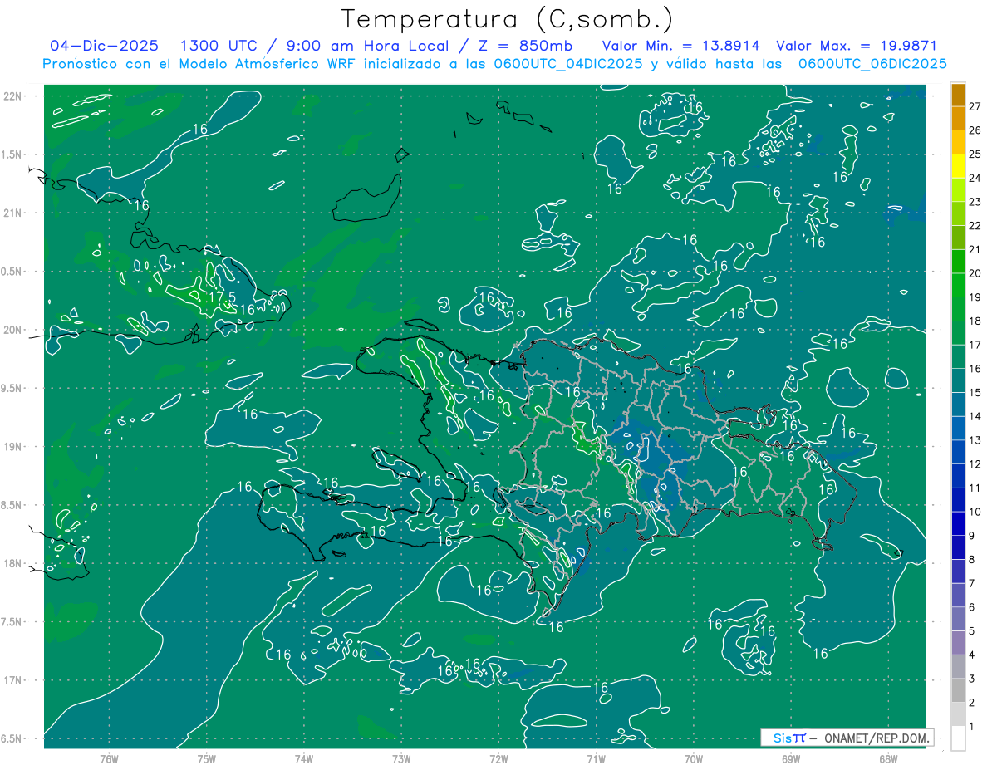The height and width of the screenshot is (770, 997).
Task: Select the brown-orange legend swatch above label 27
Action: click(x=958, y=95)
